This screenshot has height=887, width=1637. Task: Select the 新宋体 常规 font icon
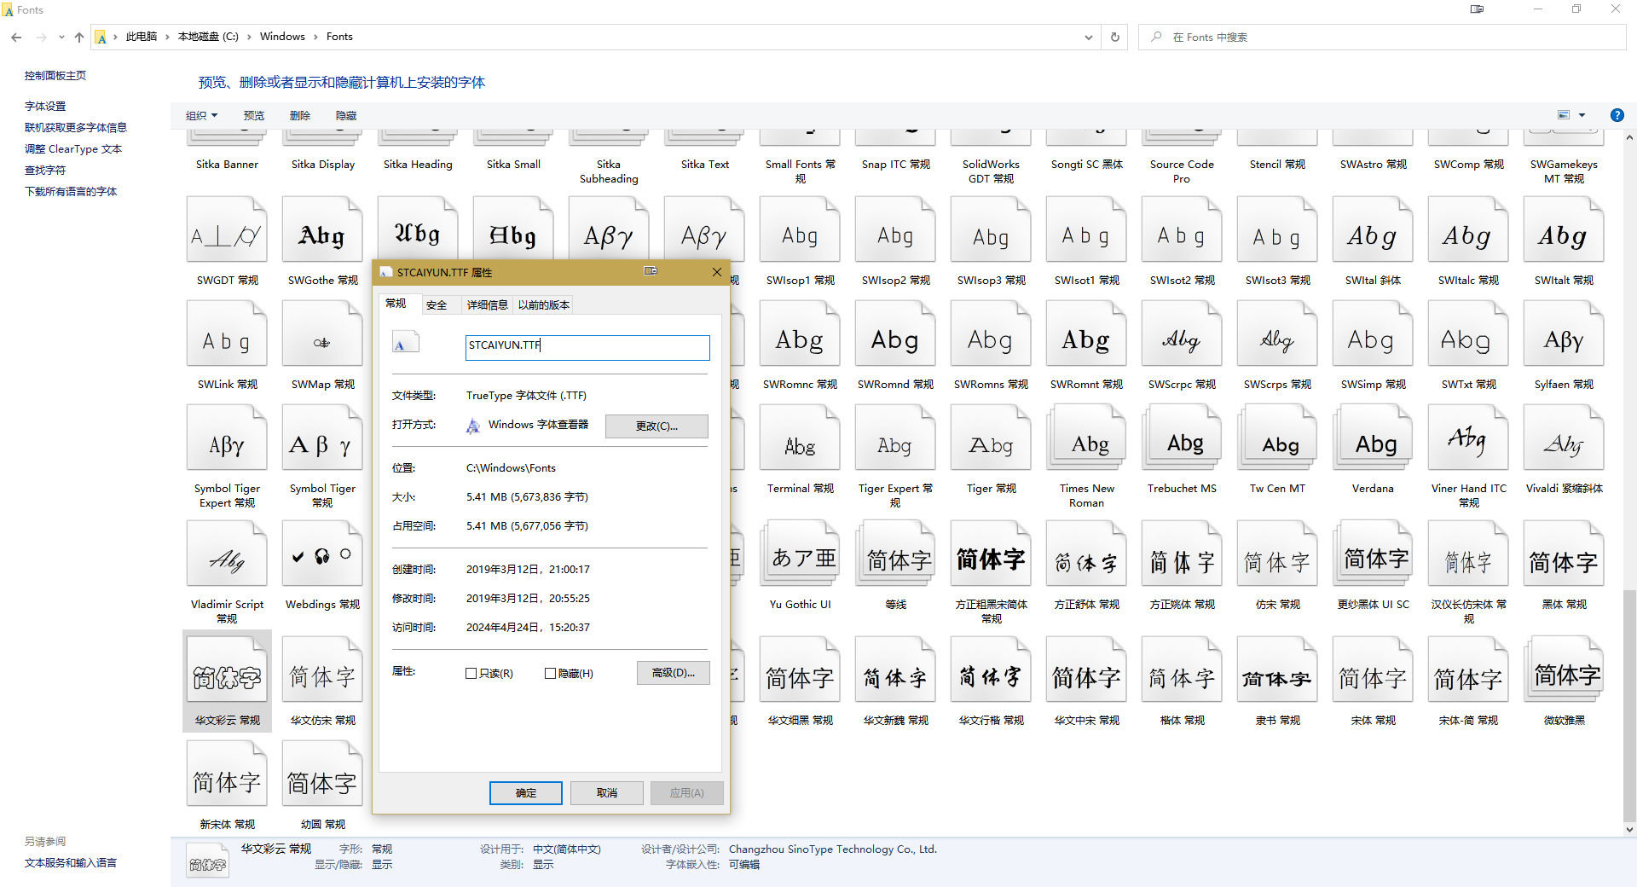pos(227,774)
